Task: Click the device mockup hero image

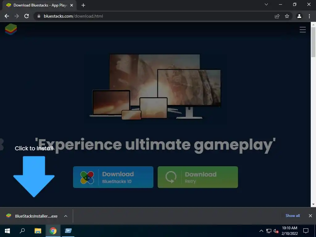Action: (x=155, y=87)
